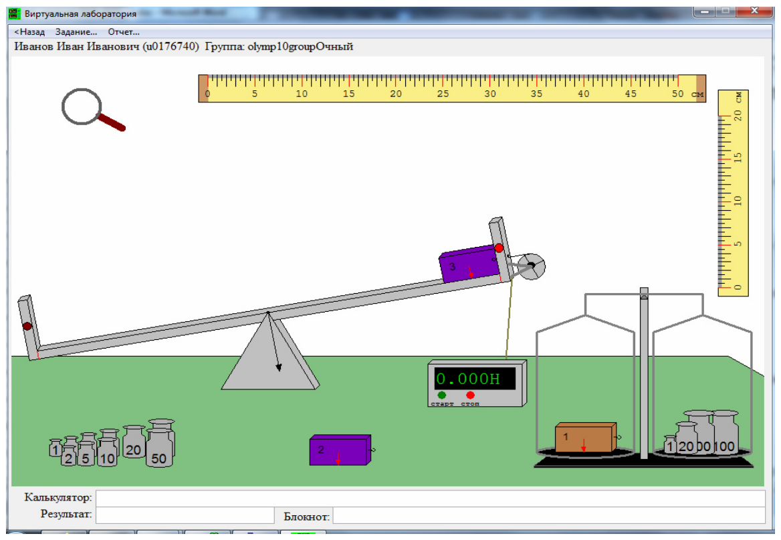Click the pulley wheel at the beam's end

[531, 266]
